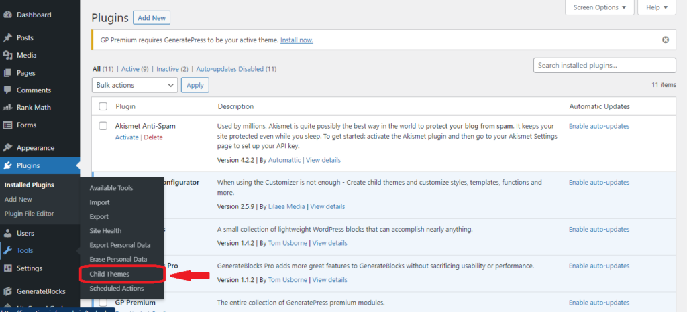
Task: Open Plugin File Editor
Action: tap(29, 214)
